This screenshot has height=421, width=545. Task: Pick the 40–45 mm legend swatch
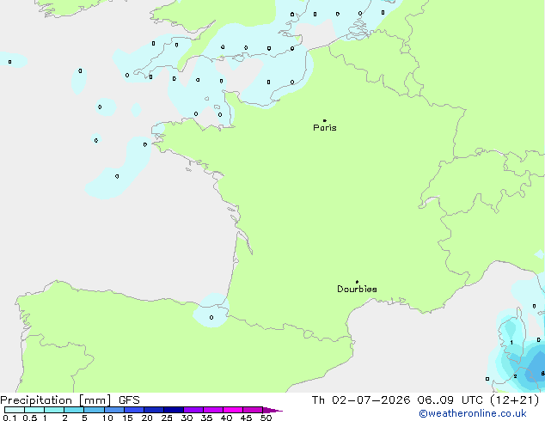233,410
